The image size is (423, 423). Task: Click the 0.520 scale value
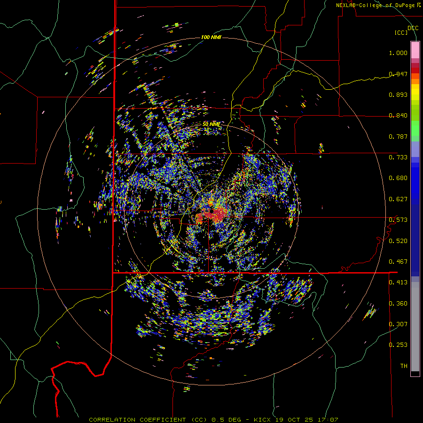coord(398,241)
